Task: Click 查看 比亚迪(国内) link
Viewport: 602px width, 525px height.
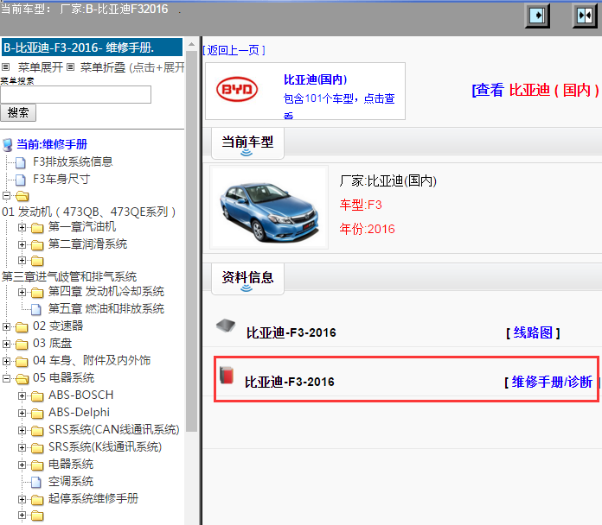Action: point(535,90)
